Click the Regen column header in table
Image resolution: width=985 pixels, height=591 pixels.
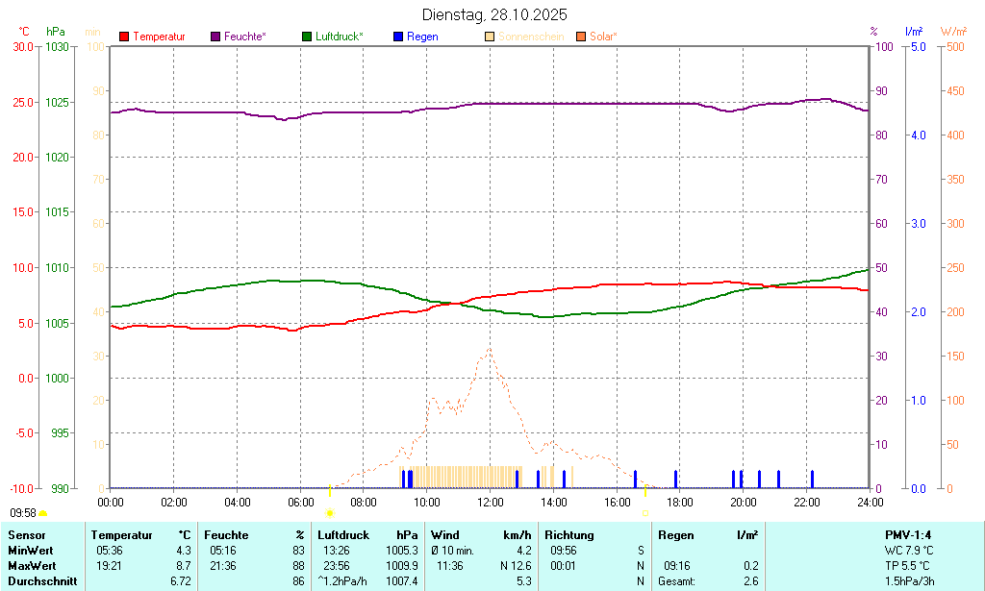pos(674,534)
